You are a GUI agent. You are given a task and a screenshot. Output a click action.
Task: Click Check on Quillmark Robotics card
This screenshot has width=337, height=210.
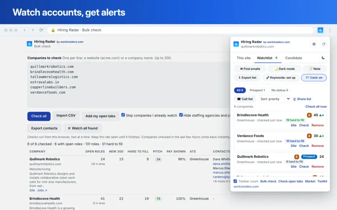304,166
